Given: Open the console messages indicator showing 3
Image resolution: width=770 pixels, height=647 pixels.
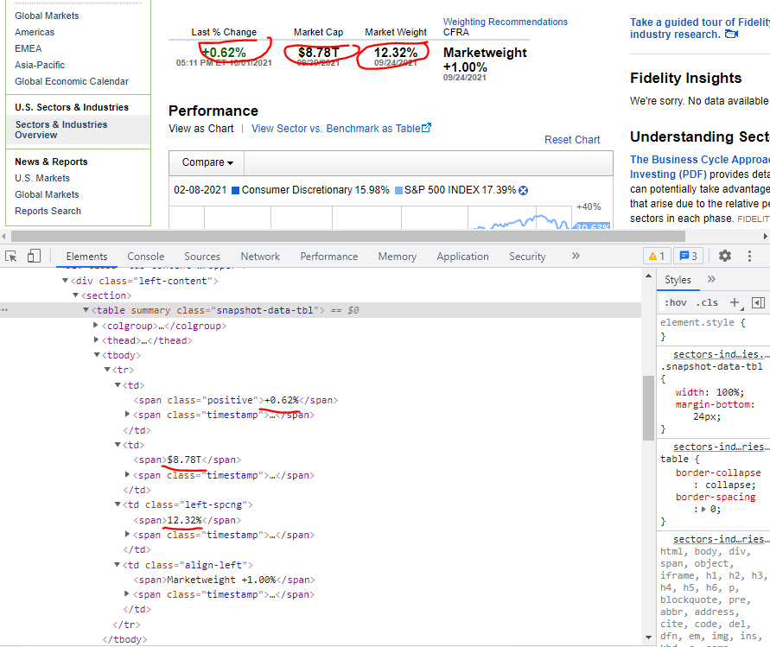Looking at the screenshot, I should point(686,256).
